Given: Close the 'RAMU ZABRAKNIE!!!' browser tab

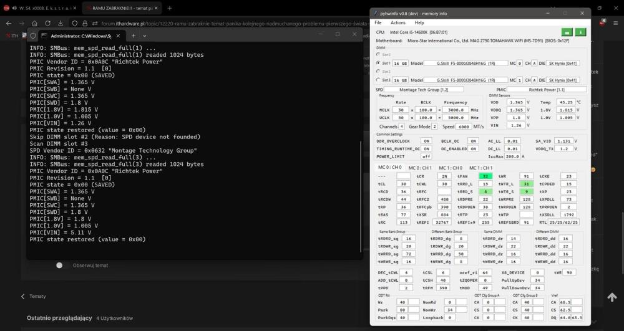Looking at the screenshot, I should click(157, 8).
